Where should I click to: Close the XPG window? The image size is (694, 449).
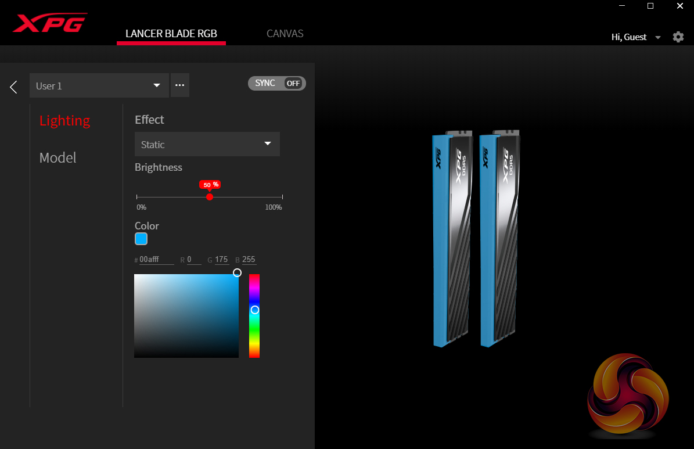tap(680, 6)
